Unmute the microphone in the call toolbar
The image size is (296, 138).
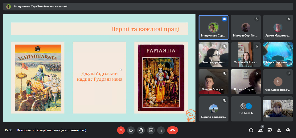point(121,130)
